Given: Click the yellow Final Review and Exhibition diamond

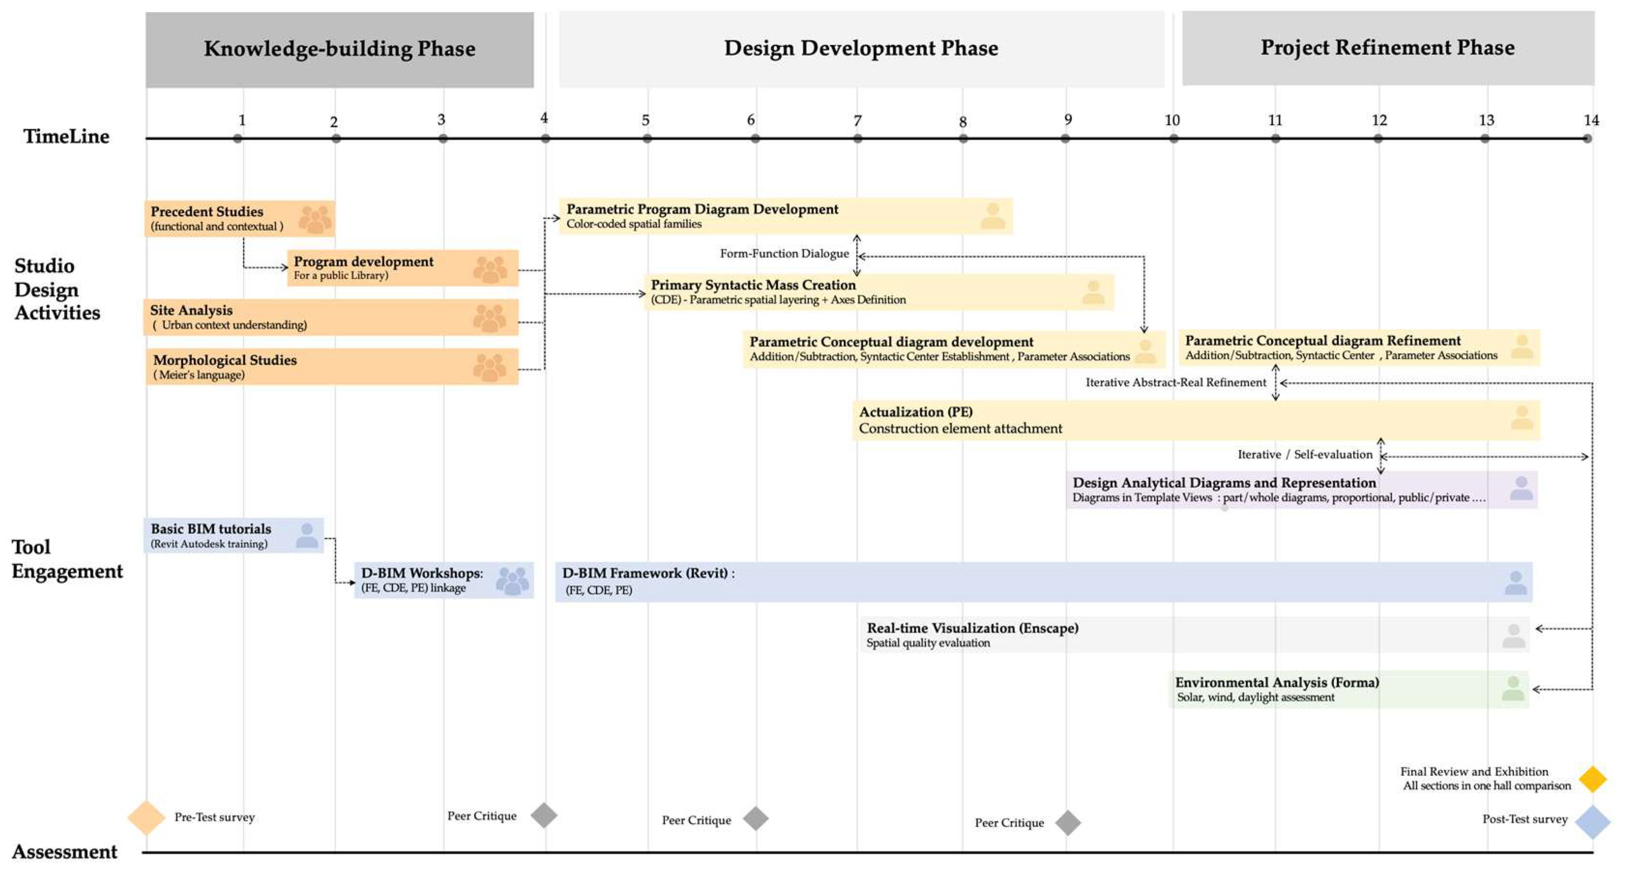Looking at the screenshot, I should pos(1592,779).
